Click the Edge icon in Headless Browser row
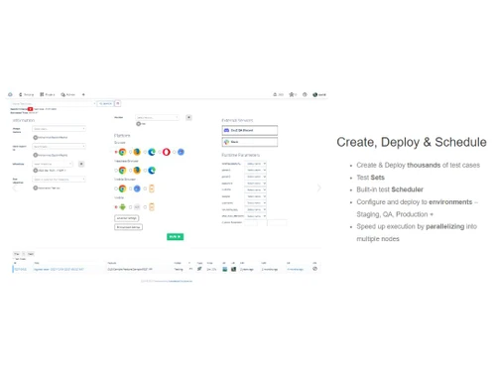 [152, 171]
